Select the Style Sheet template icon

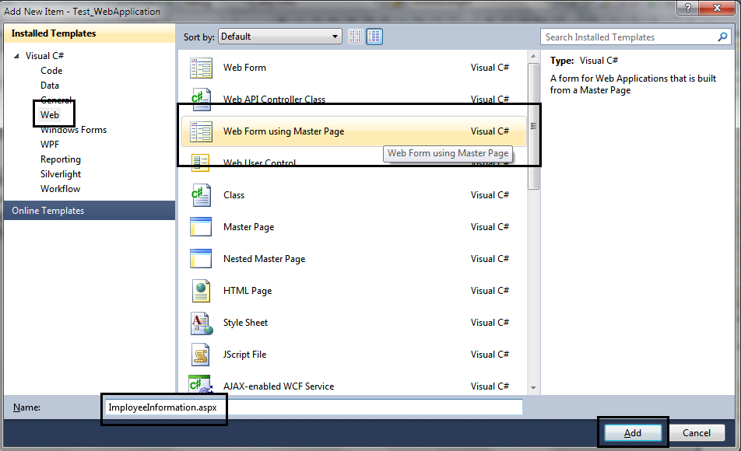201,322
